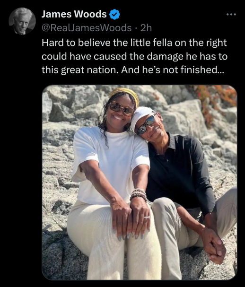Click the first line starting "Hard to believe"
This screenshot has width=245, height=287.
click(134, 43)
